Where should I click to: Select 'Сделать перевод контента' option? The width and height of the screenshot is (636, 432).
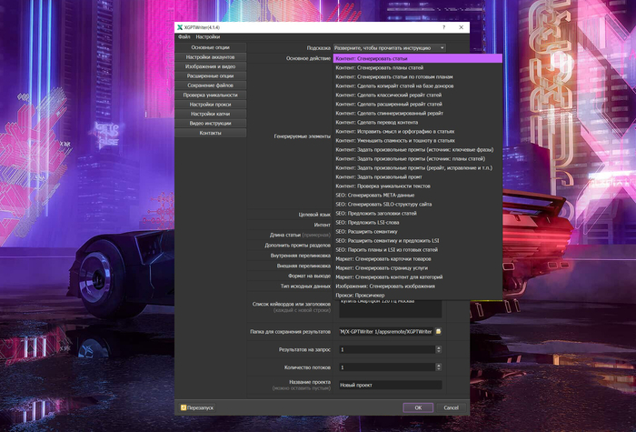[x=418, y=122]
